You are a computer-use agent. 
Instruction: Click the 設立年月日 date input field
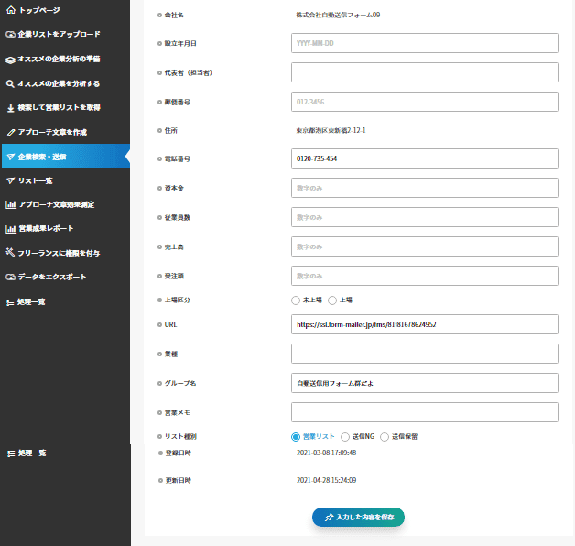tap(425, 43)
